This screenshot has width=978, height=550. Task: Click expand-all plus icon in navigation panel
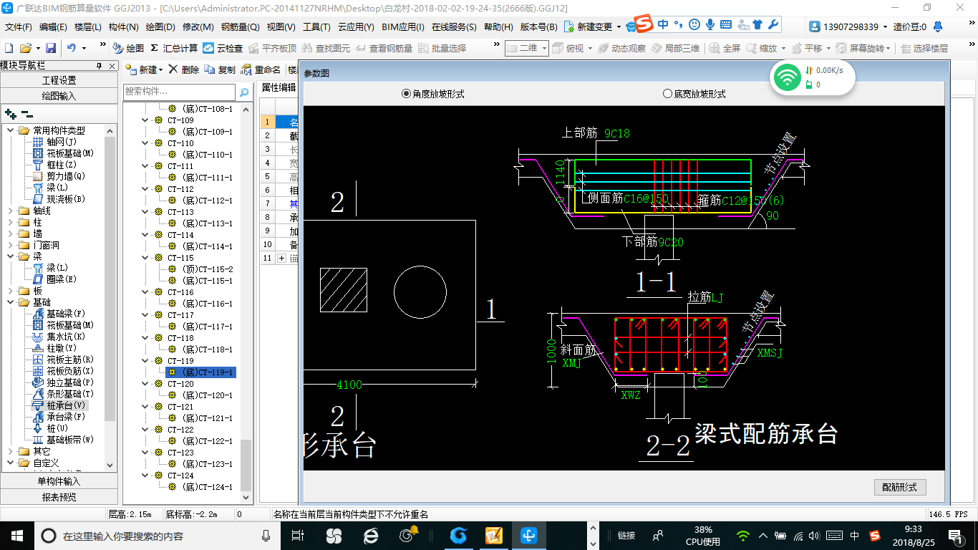(x=10, y=113)
